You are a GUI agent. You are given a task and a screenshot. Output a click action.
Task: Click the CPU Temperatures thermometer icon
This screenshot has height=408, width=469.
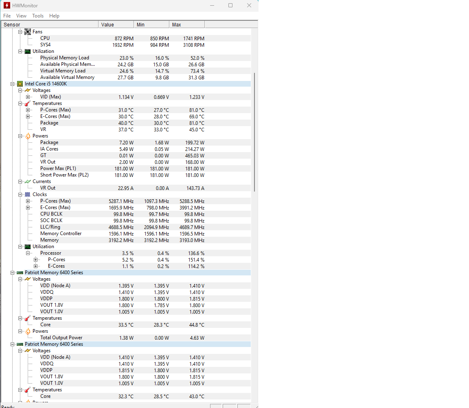pos(28,103)
